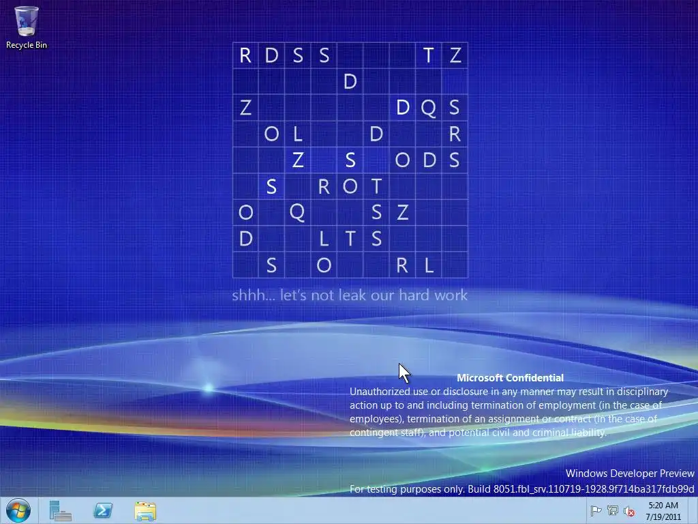The image size is (698, 524).
Task: Click the network status tray icon
Action: click(x=613, y=510)
